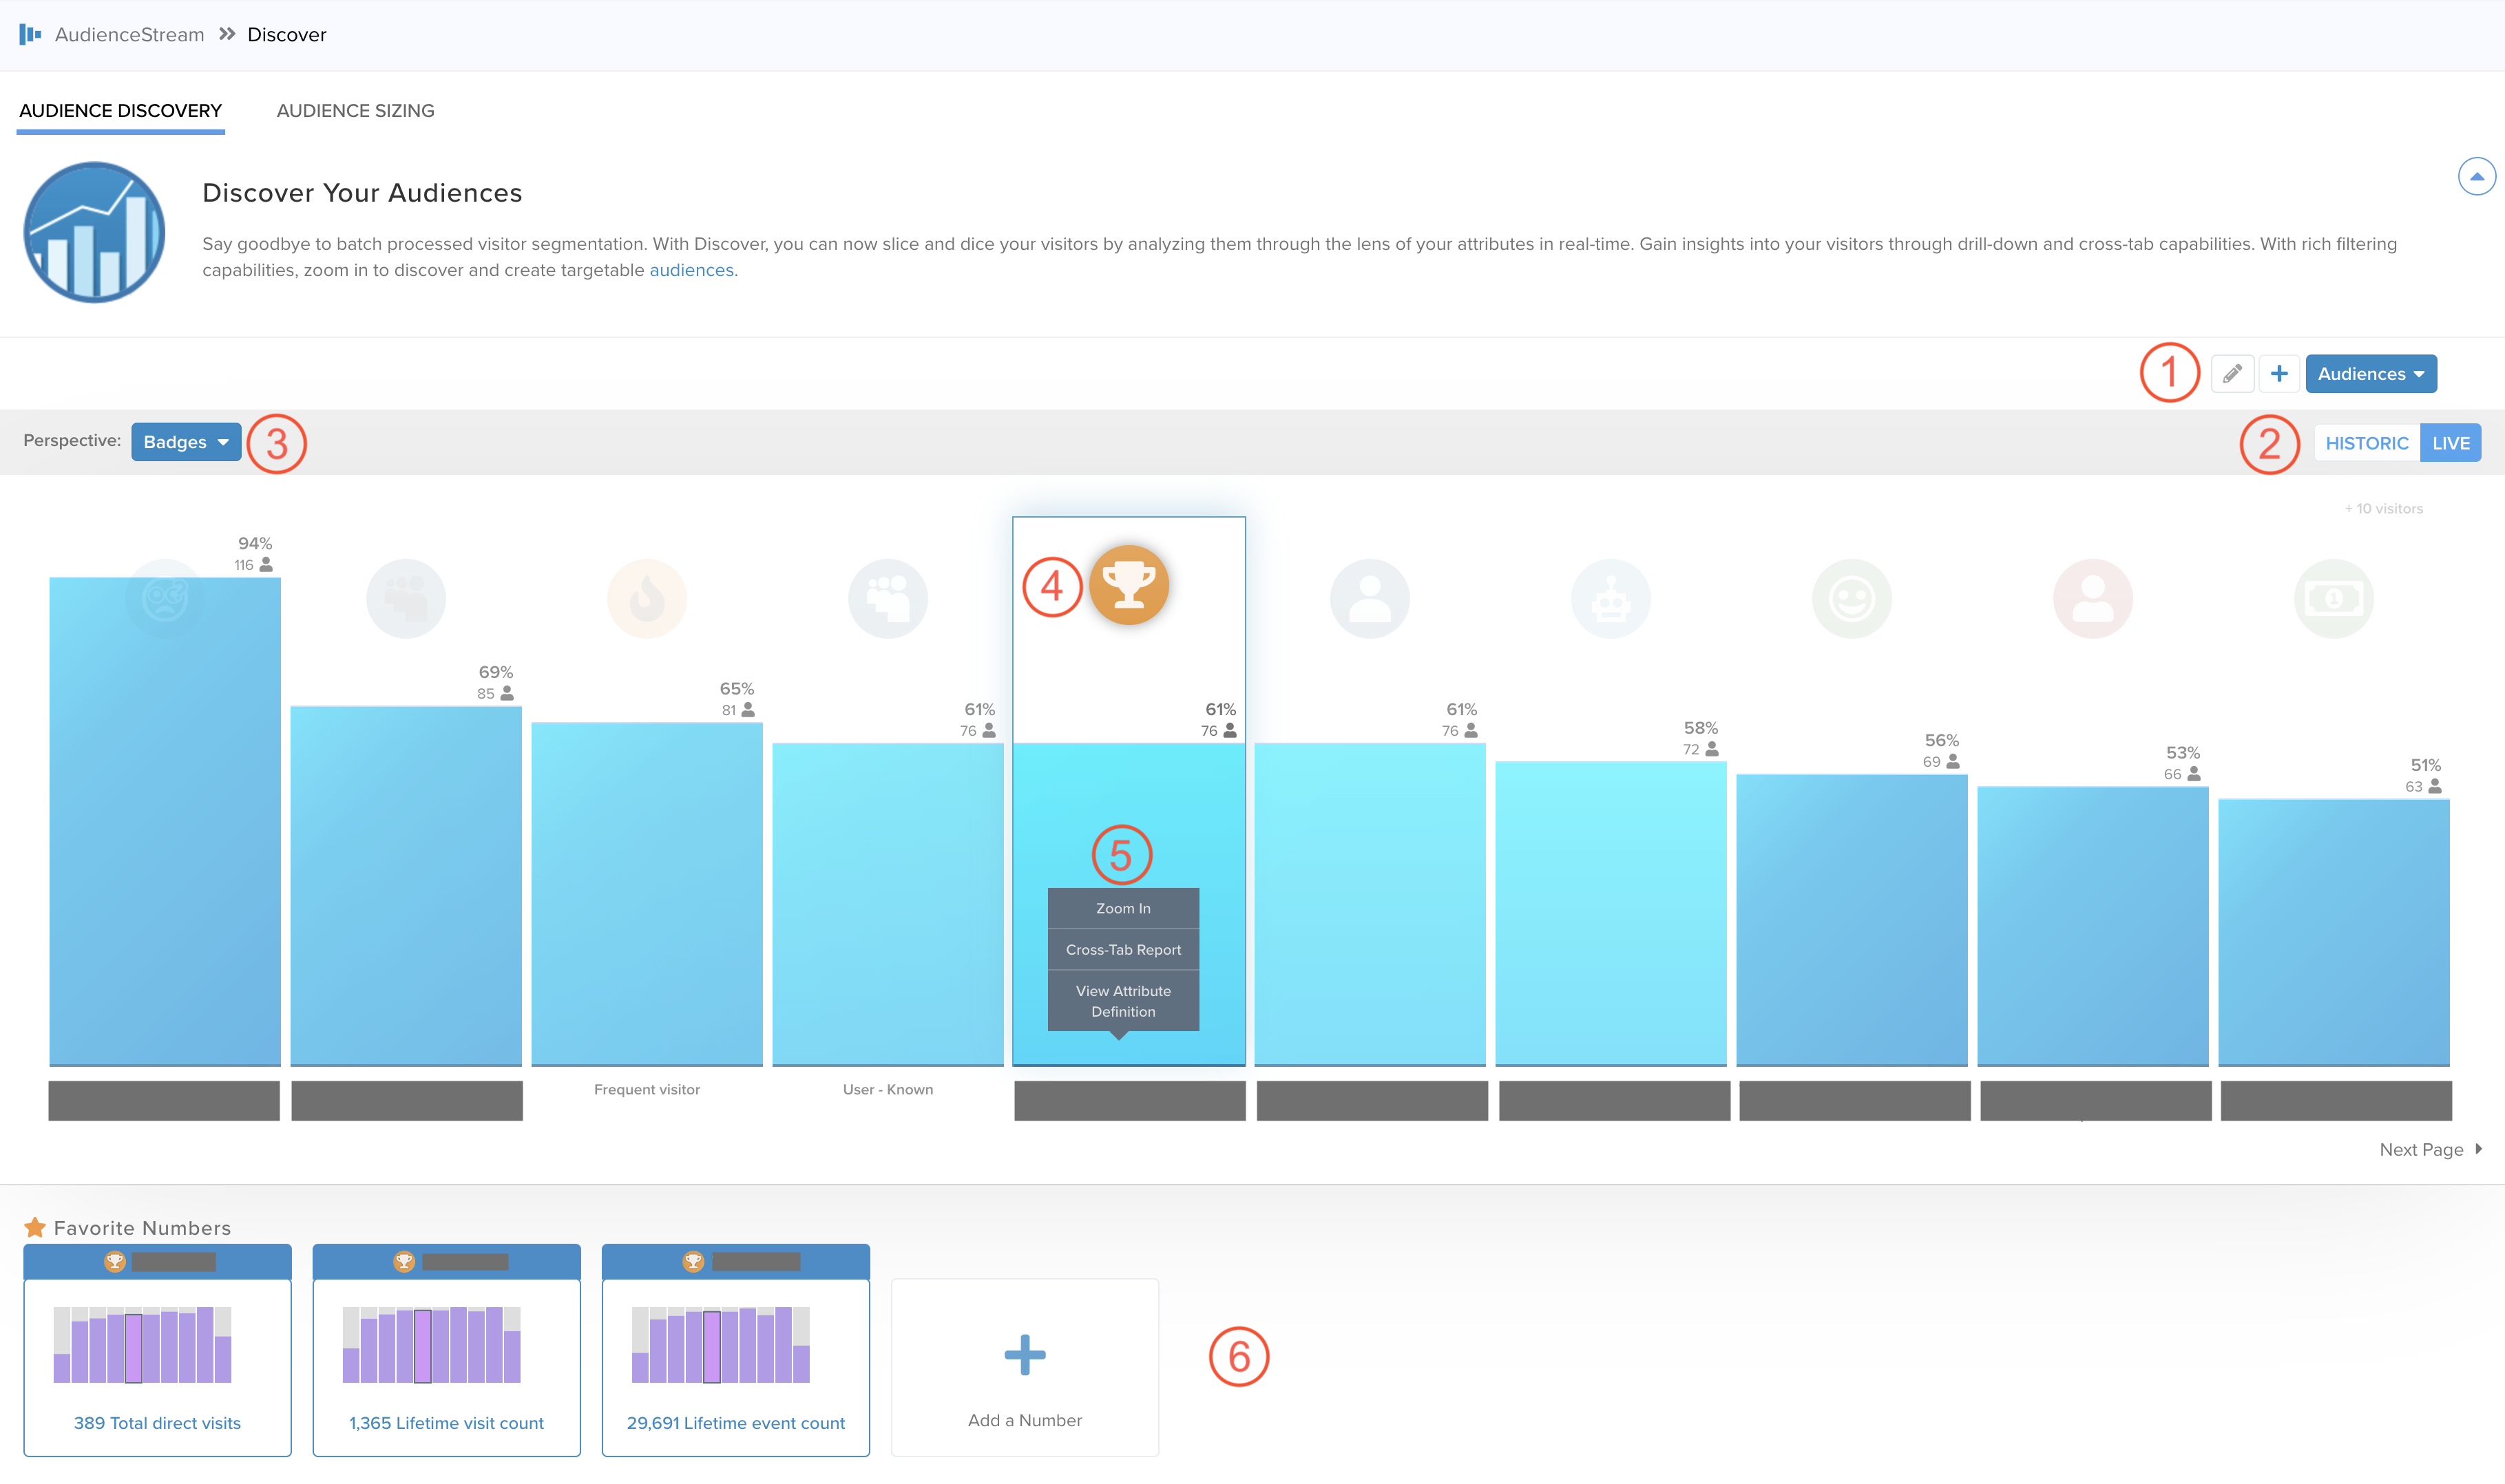Collapse the Discover Your Audiences header
This screenshot has width=2505, height=1484.
click(2476, 177)
